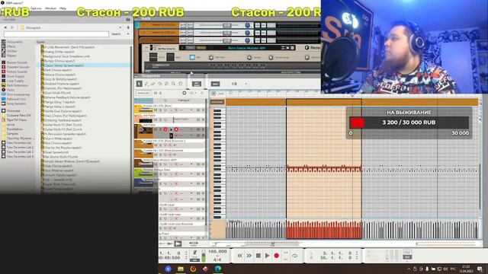Adjust the first mixer channel level slider
Image resolution: width=488 pixels, height=274 pixels.
tap(226, 25)
